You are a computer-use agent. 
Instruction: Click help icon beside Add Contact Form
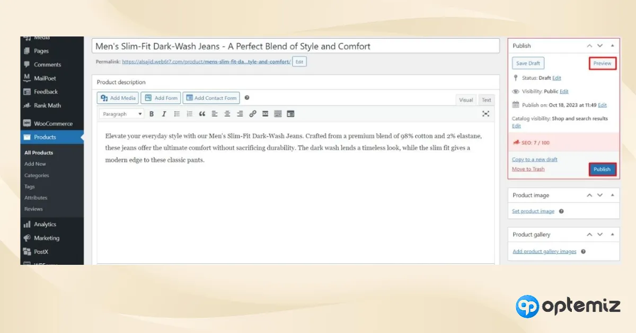pyautogui.click(x=247, y=98)
